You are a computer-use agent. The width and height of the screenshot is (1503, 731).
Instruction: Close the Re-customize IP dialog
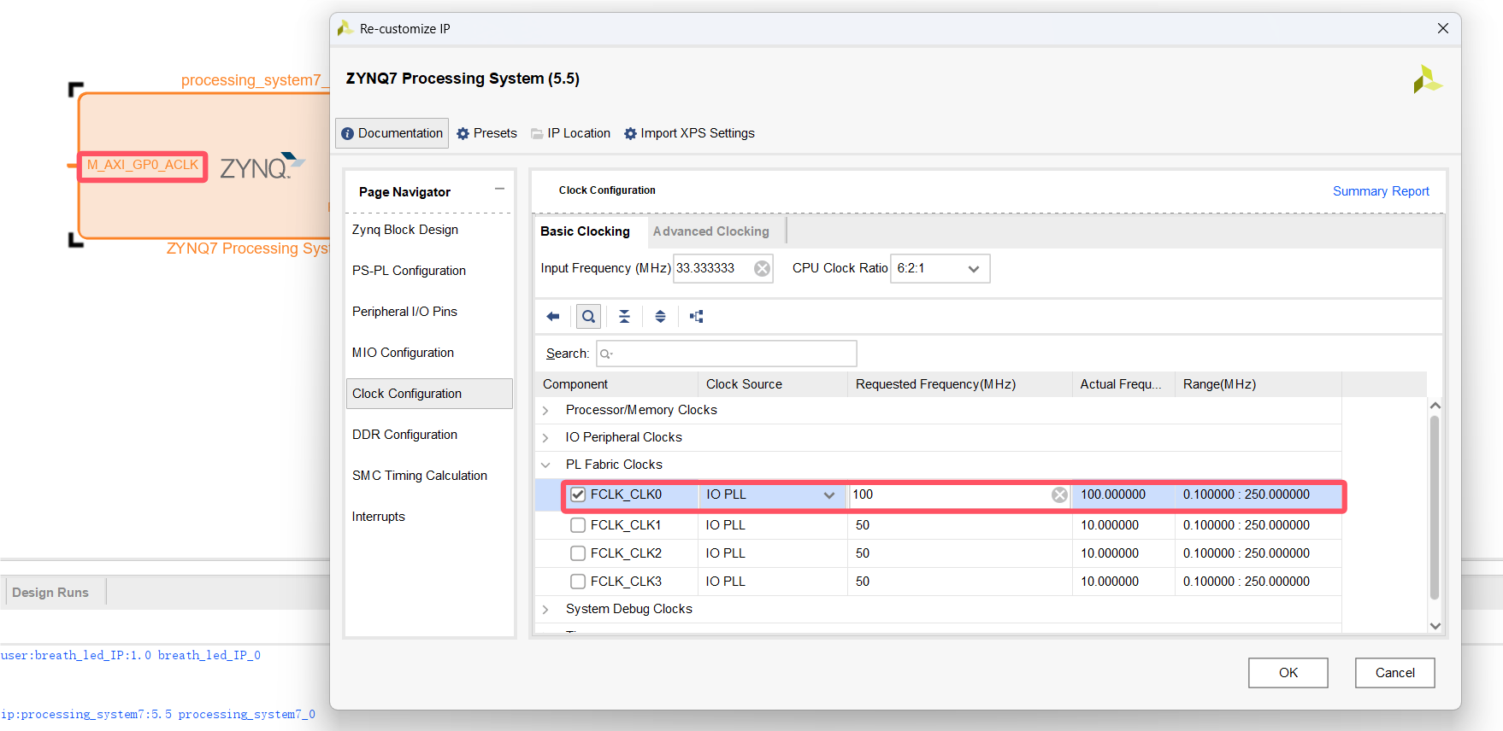pyautogui.click(x=1443, y=28)
